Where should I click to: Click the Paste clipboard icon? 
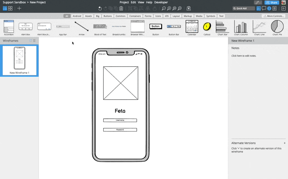(x=121, y=8)
